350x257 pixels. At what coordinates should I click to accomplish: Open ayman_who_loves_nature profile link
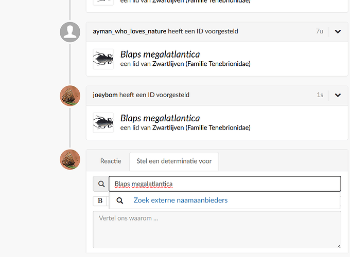[x=129, y=31]
